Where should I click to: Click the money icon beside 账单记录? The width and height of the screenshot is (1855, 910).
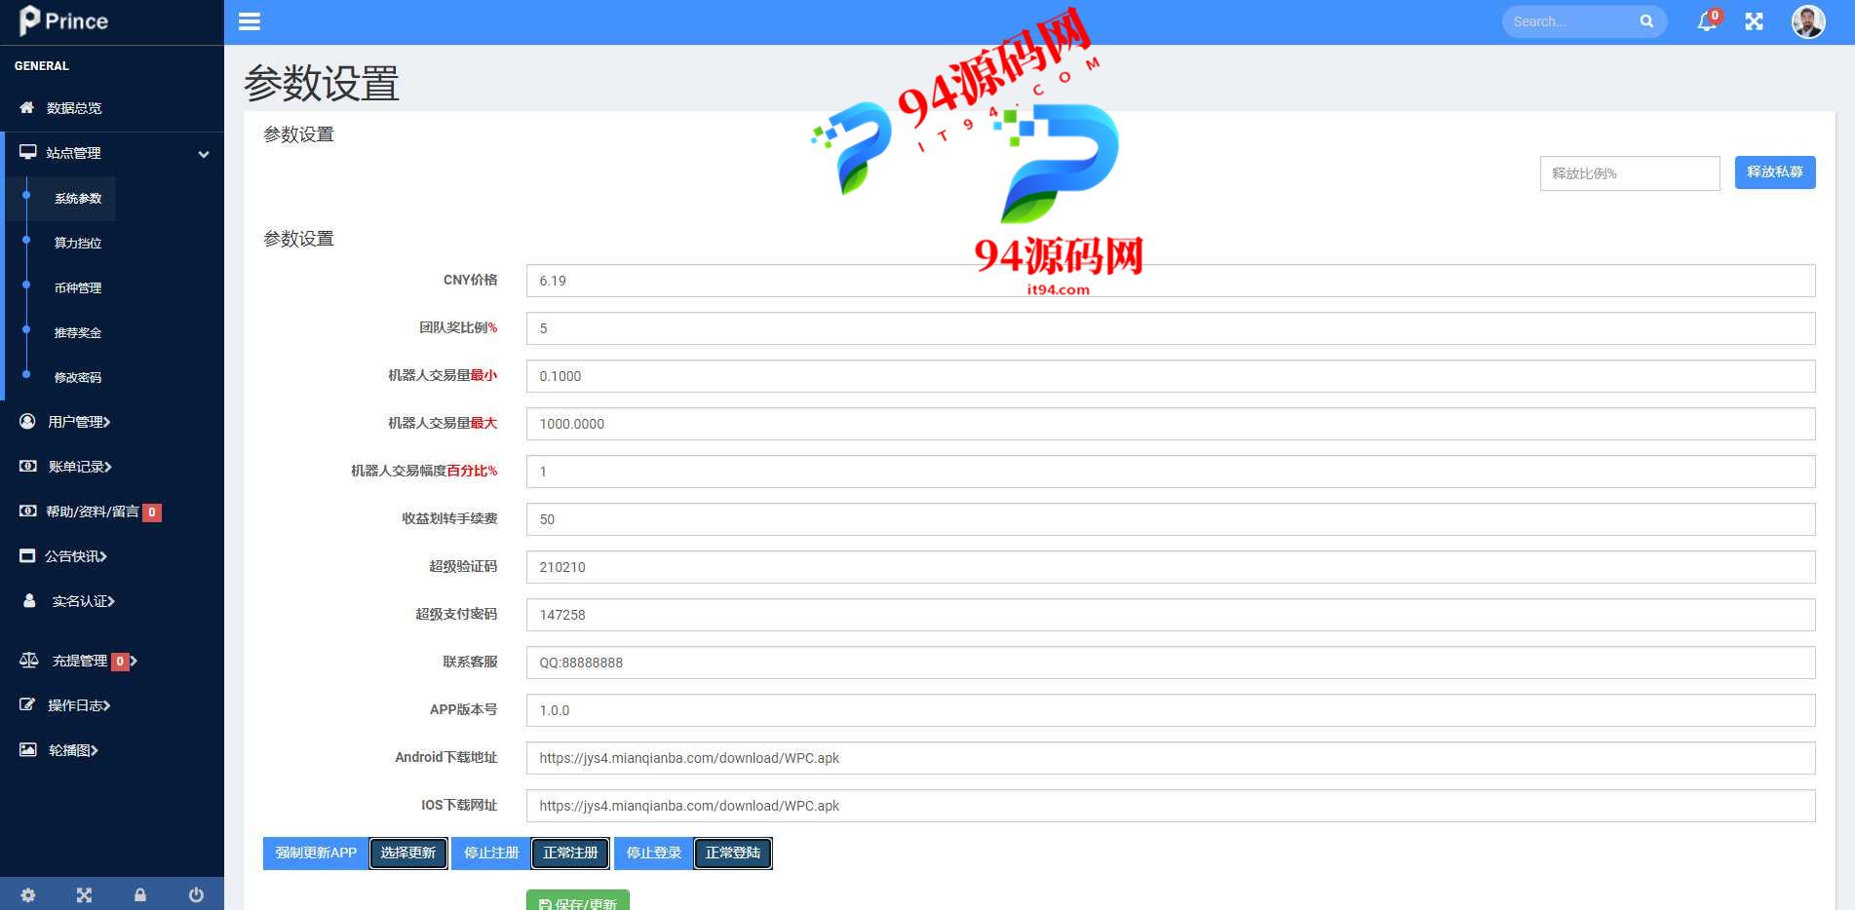point(28,466)
